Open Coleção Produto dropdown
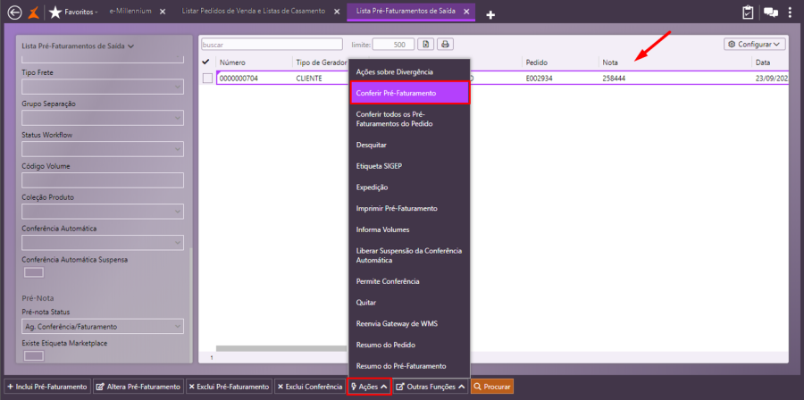The width and height of the screenshot is (804, 400). pos(103,211)
